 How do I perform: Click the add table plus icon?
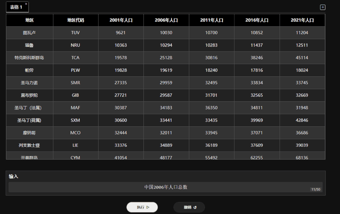click(x=323, y=7)
